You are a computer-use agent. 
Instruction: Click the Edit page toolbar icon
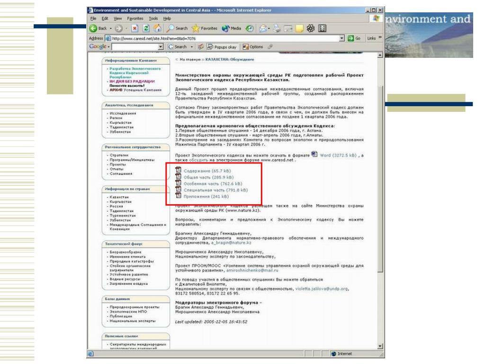288,28
